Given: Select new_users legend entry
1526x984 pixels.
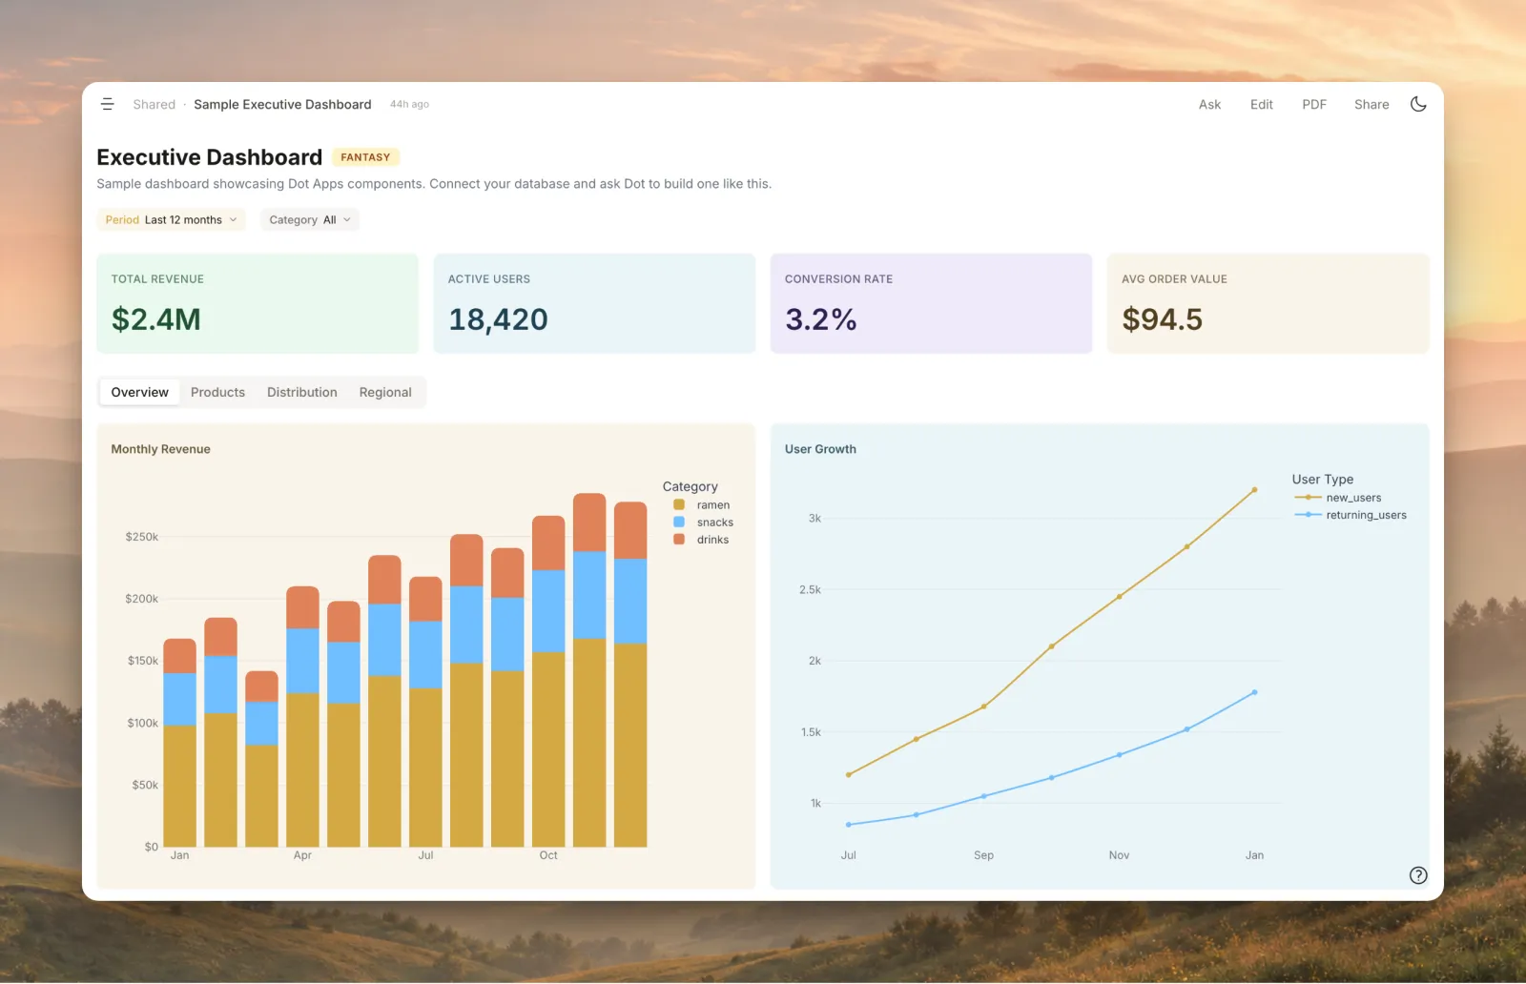Looking at the screenshot, I should coord(1337,498).
